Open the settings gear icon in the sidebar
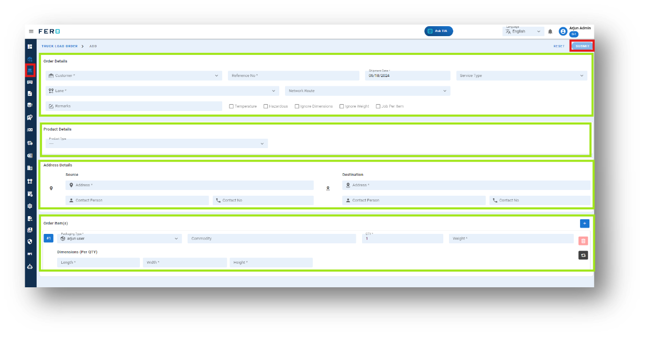Image resolution: width=645 pixels, height=337 pixels. coord(30,206)
